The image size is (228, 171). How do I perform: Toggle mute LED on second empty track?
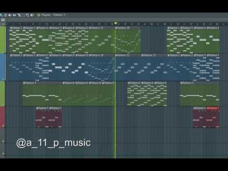click(3, 153)
